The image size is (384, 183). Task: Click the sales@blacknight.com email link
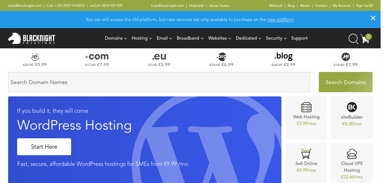pos(25,6)
